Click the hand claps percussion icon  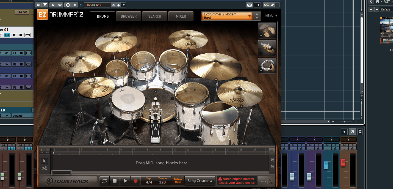pyautogui.click(x=267, y=31)
